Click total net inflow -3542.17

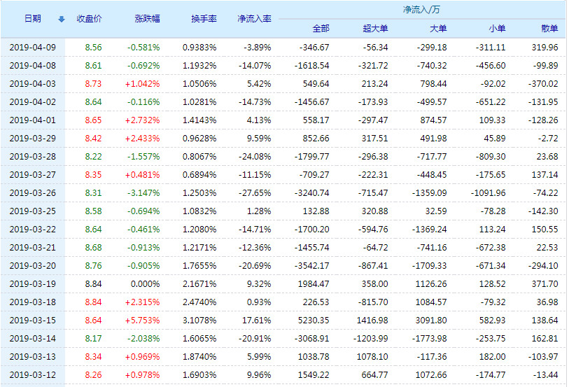311,266
